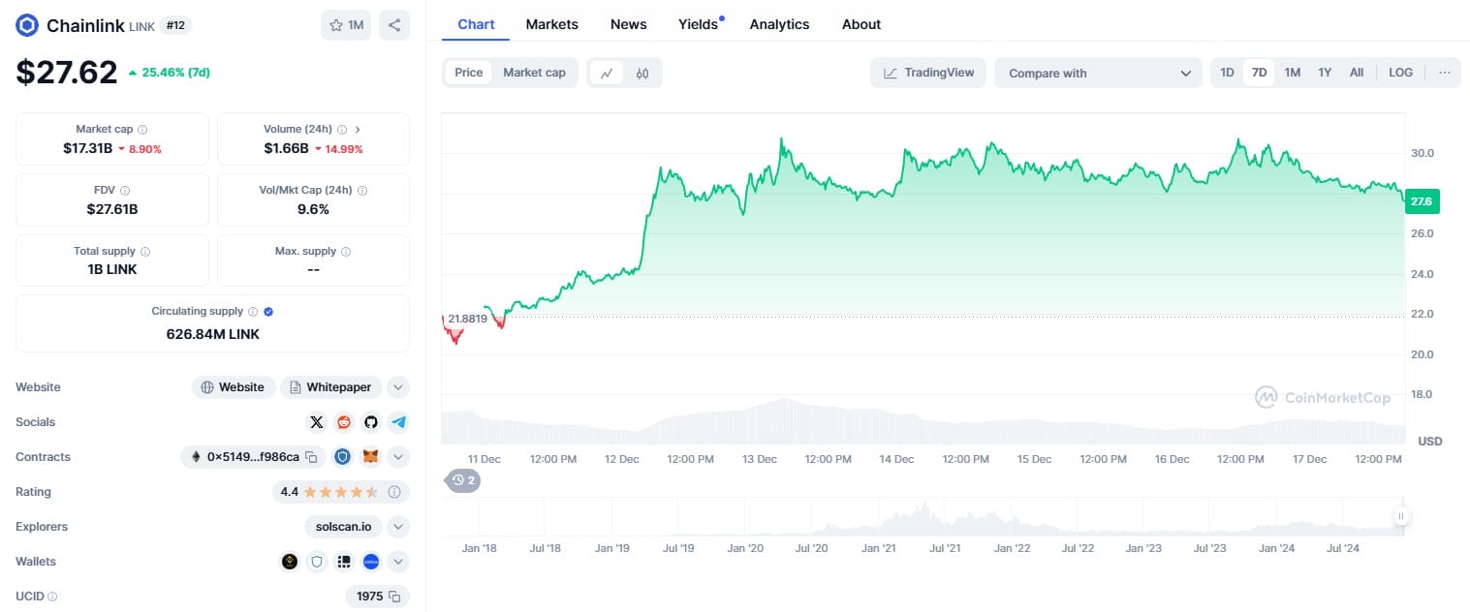Click the 0x5149...f986ca contract address pill

click(x=252, y=457)
